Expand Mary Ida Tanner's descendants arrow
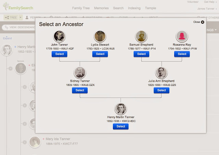Viewport: 219px width, 155px height. 25,142
